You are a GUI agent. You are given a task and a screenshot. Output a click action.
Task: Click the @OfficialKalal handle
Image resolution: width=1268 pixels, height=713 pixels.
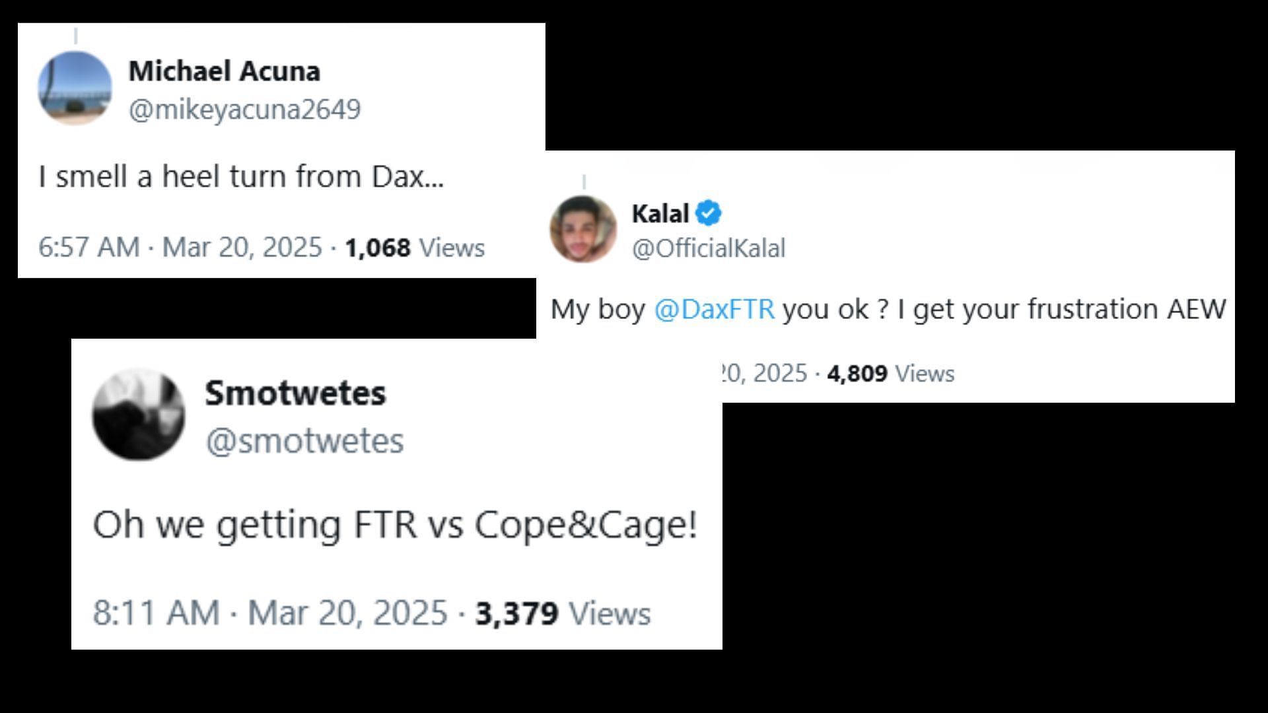(x=708, y=249)
